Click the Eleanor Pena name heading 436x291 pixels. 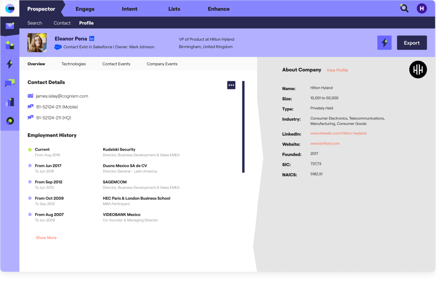[71, 39]
